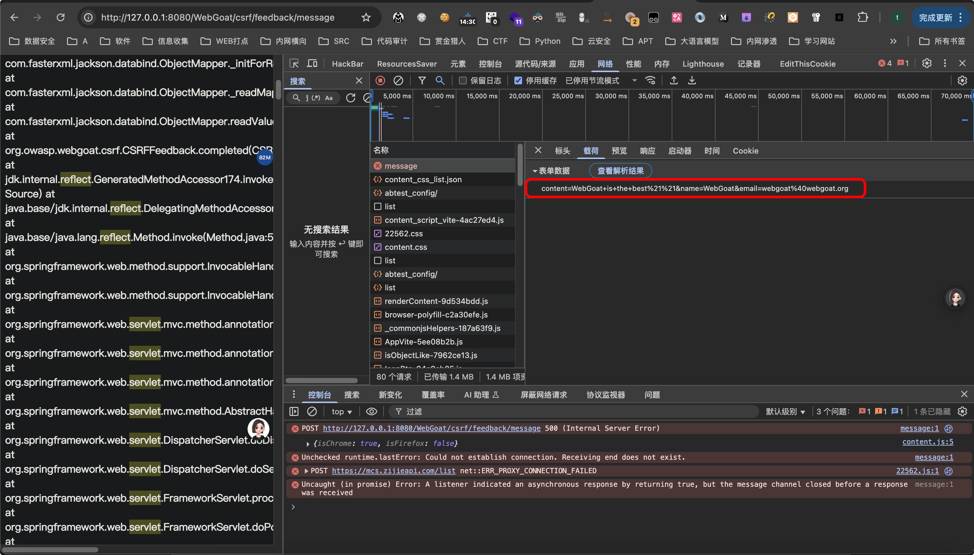Stop recording network log
The image size is (974, 555).
[380, 80]
